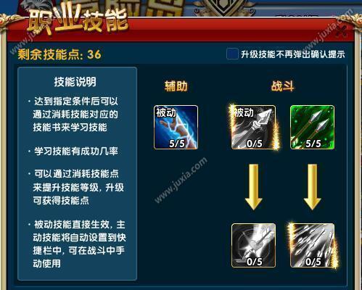
Task: Close the 职业技能 window with the X
Action: tap(341, 30)
